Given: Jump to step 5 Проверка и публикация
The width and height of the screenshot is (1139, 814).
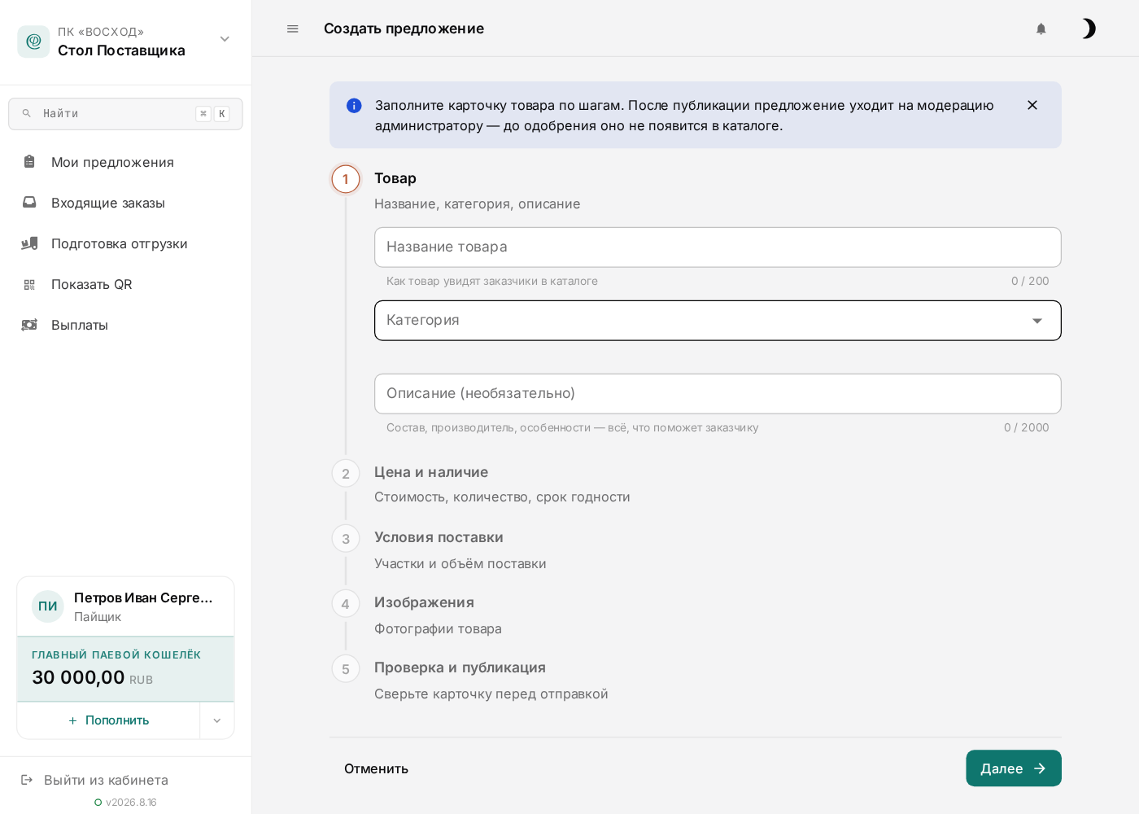Looking at the screenshot, I should 346,668.
